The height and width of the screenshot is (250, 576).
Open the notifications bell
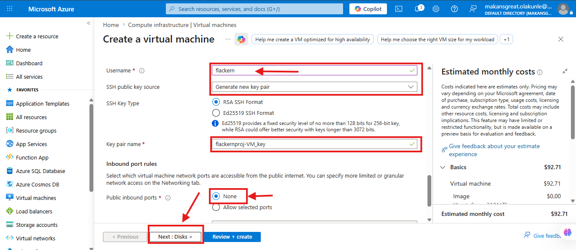tap(418, 9)
